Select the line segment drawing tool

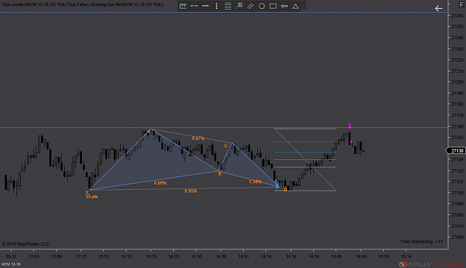click(194, 6)
